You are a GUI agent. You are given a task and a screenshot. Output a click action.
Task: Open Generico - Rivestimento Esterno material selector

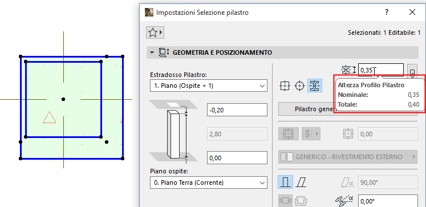(348, 157)
